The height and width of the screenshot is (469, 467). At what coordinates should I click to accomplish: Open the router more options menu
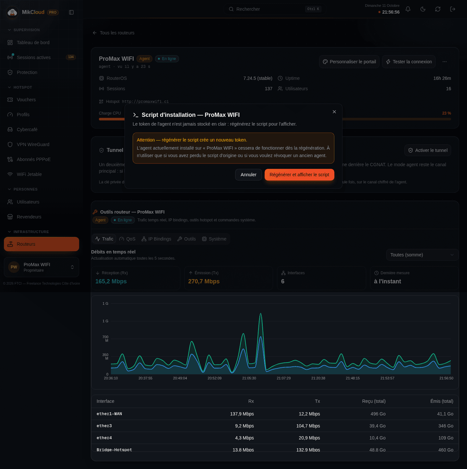[445, 62]
